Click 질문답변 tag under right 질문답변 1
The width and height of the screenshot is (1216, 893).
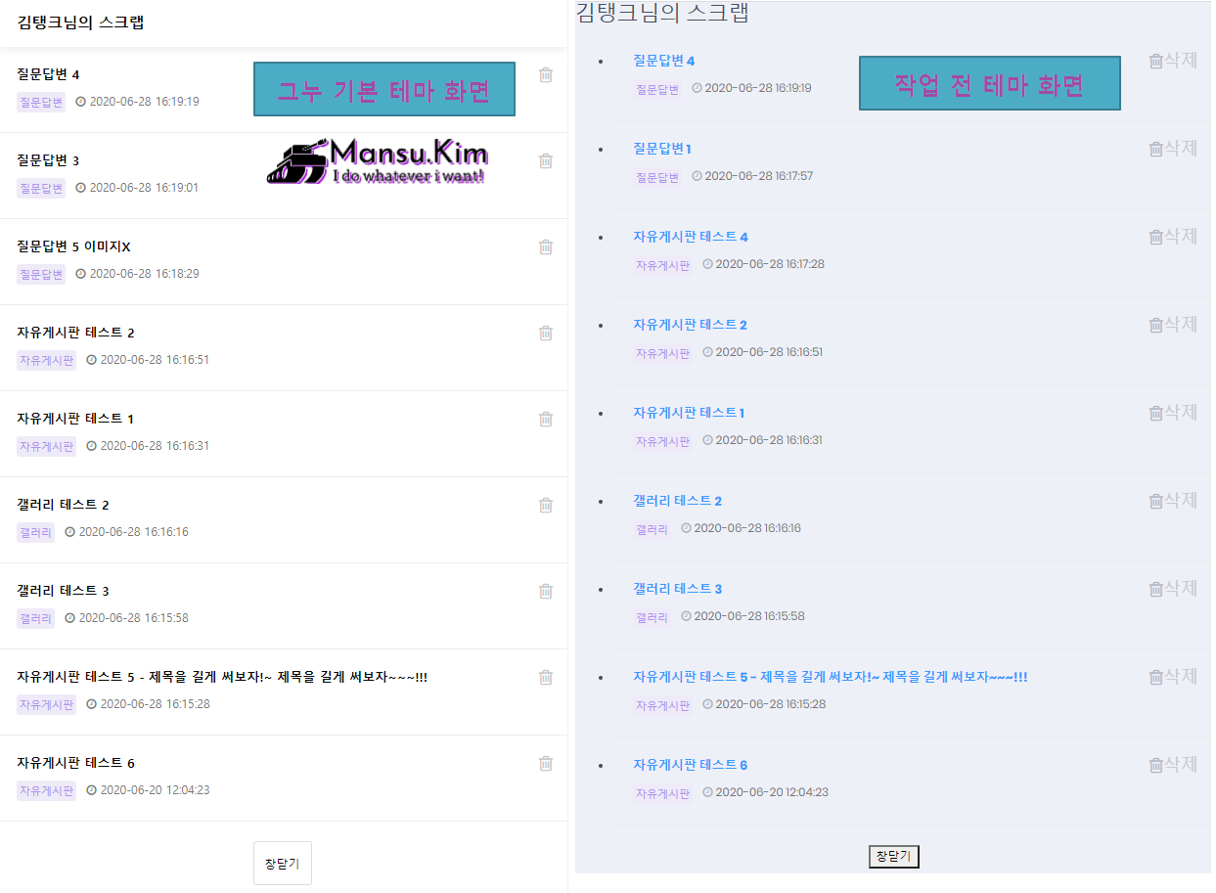point(657,178)
